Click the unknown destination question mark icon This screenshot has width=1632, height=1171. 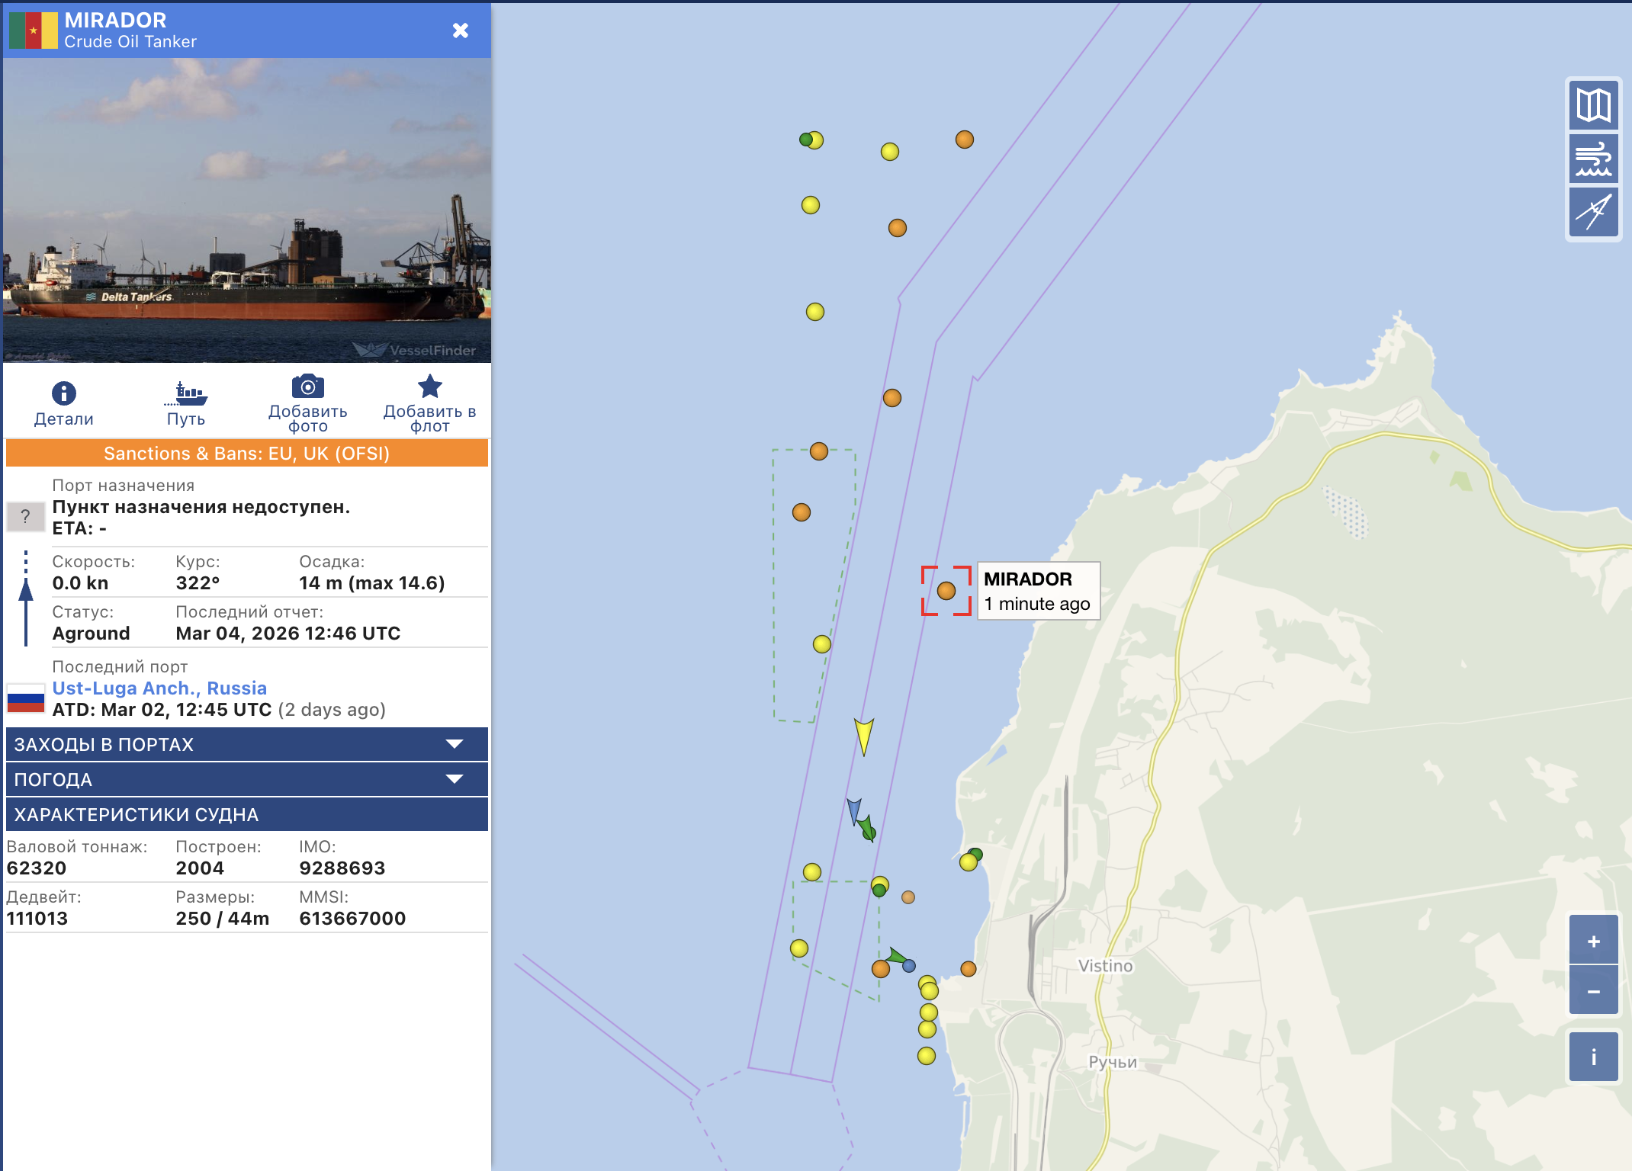[25, 517]
